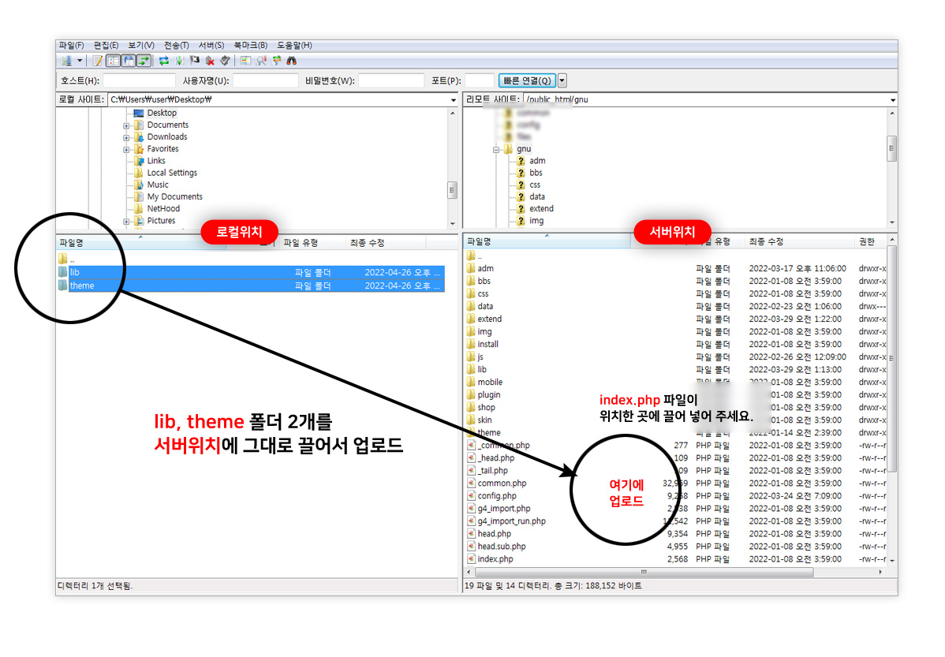Viewport: 945px width, 657px height.
Task: Cancel the current transfer operation
Action: (x=194, y=61)
